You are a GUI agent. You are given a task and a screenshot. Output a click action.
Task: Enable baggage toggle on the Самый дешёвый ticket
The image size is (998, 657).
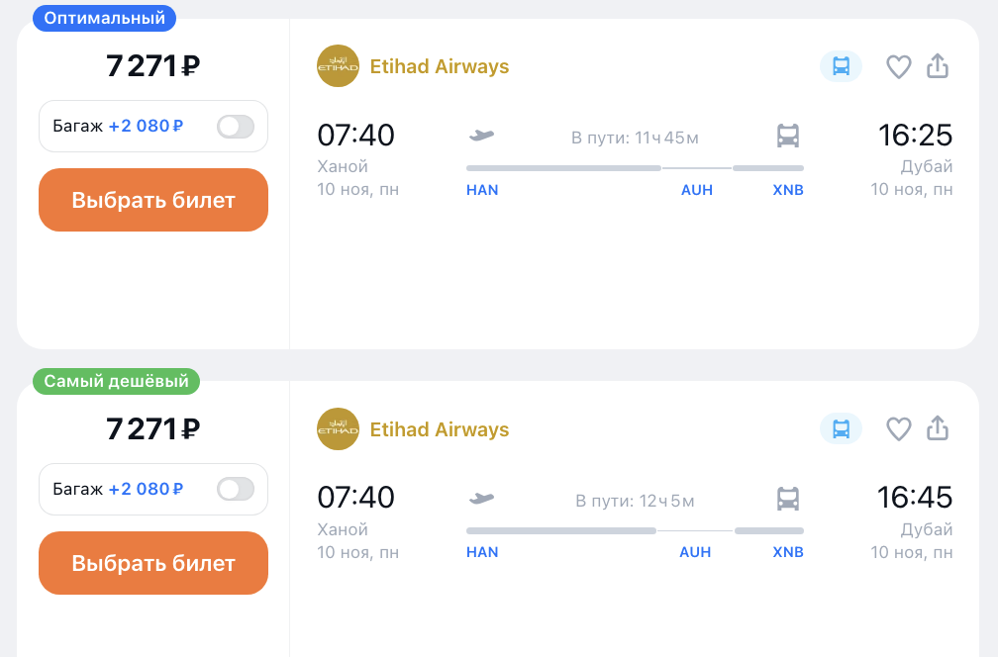tap(236, 489)
